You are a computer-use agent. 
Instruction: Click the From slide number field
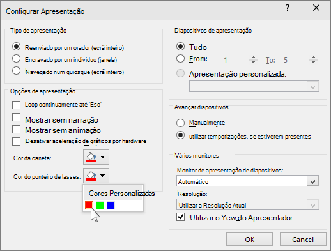pyautogui.click(x=235, y=60)
